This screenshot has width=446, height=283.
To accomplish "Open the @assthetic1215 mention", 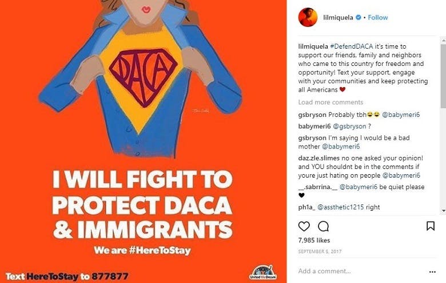I will point(340,207).
